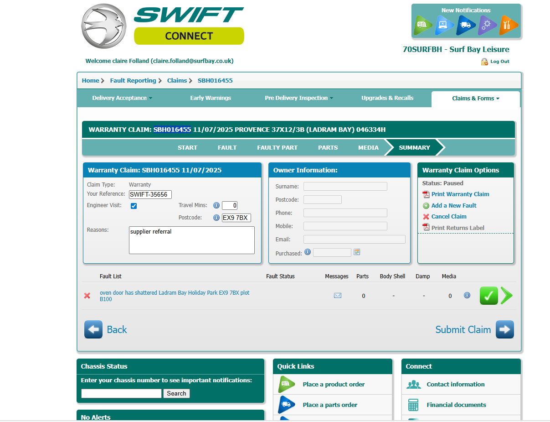Click the Financial documents link

[x=456, y=405]
